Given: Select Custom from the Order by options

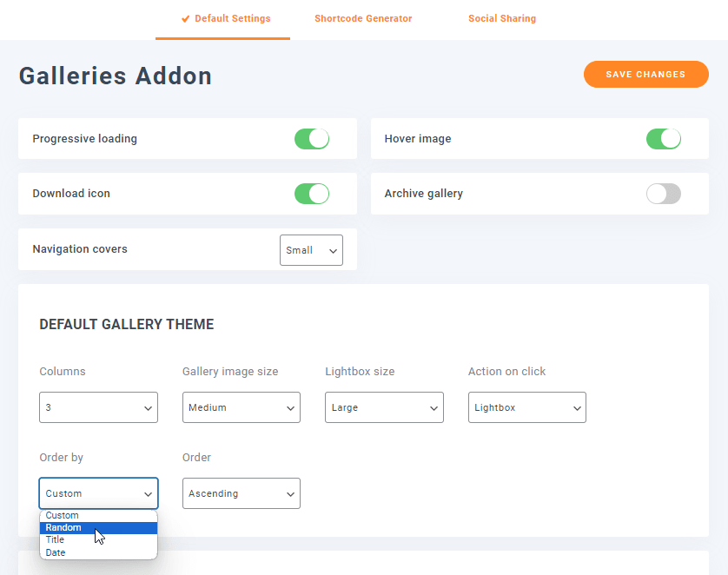Looking at the screenshot, I should tap(63, 515).
